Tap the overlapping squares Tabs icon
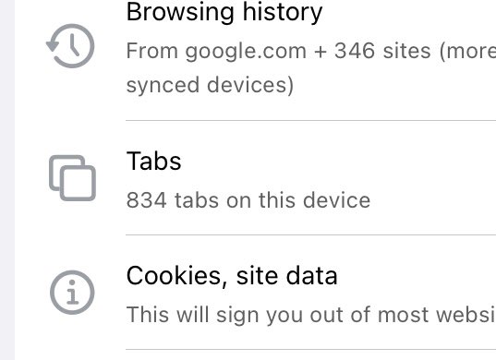The width and height of the screenshot is (496, 360). point(72,178)
